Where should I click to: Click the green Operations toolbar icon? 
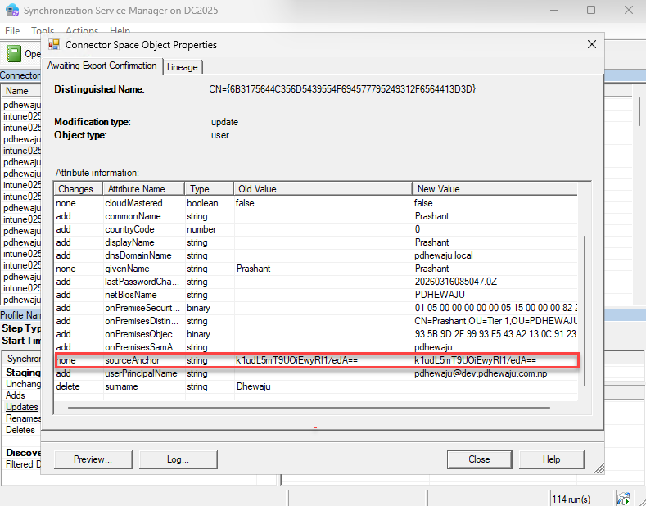[14, 54]
